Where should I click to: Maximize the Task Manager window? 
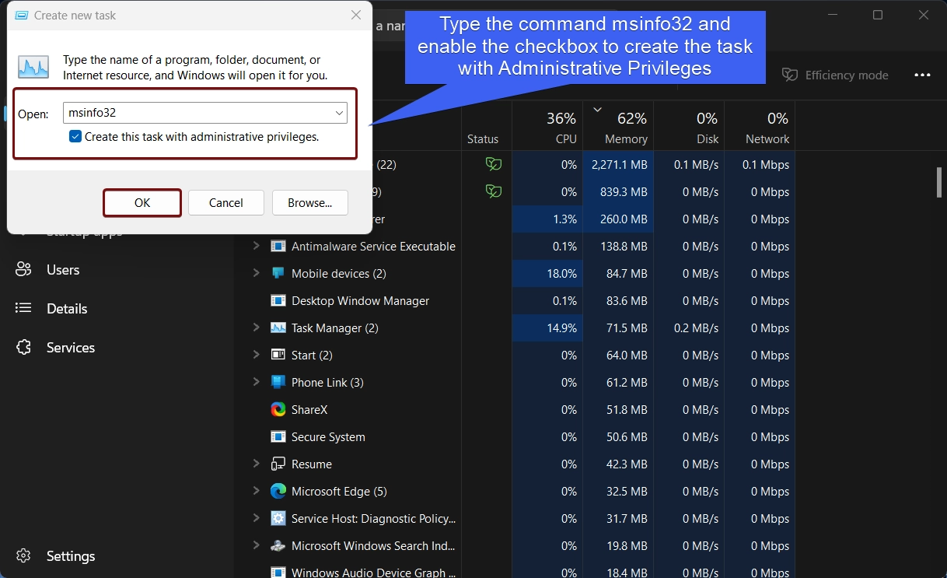coord(878,15)
